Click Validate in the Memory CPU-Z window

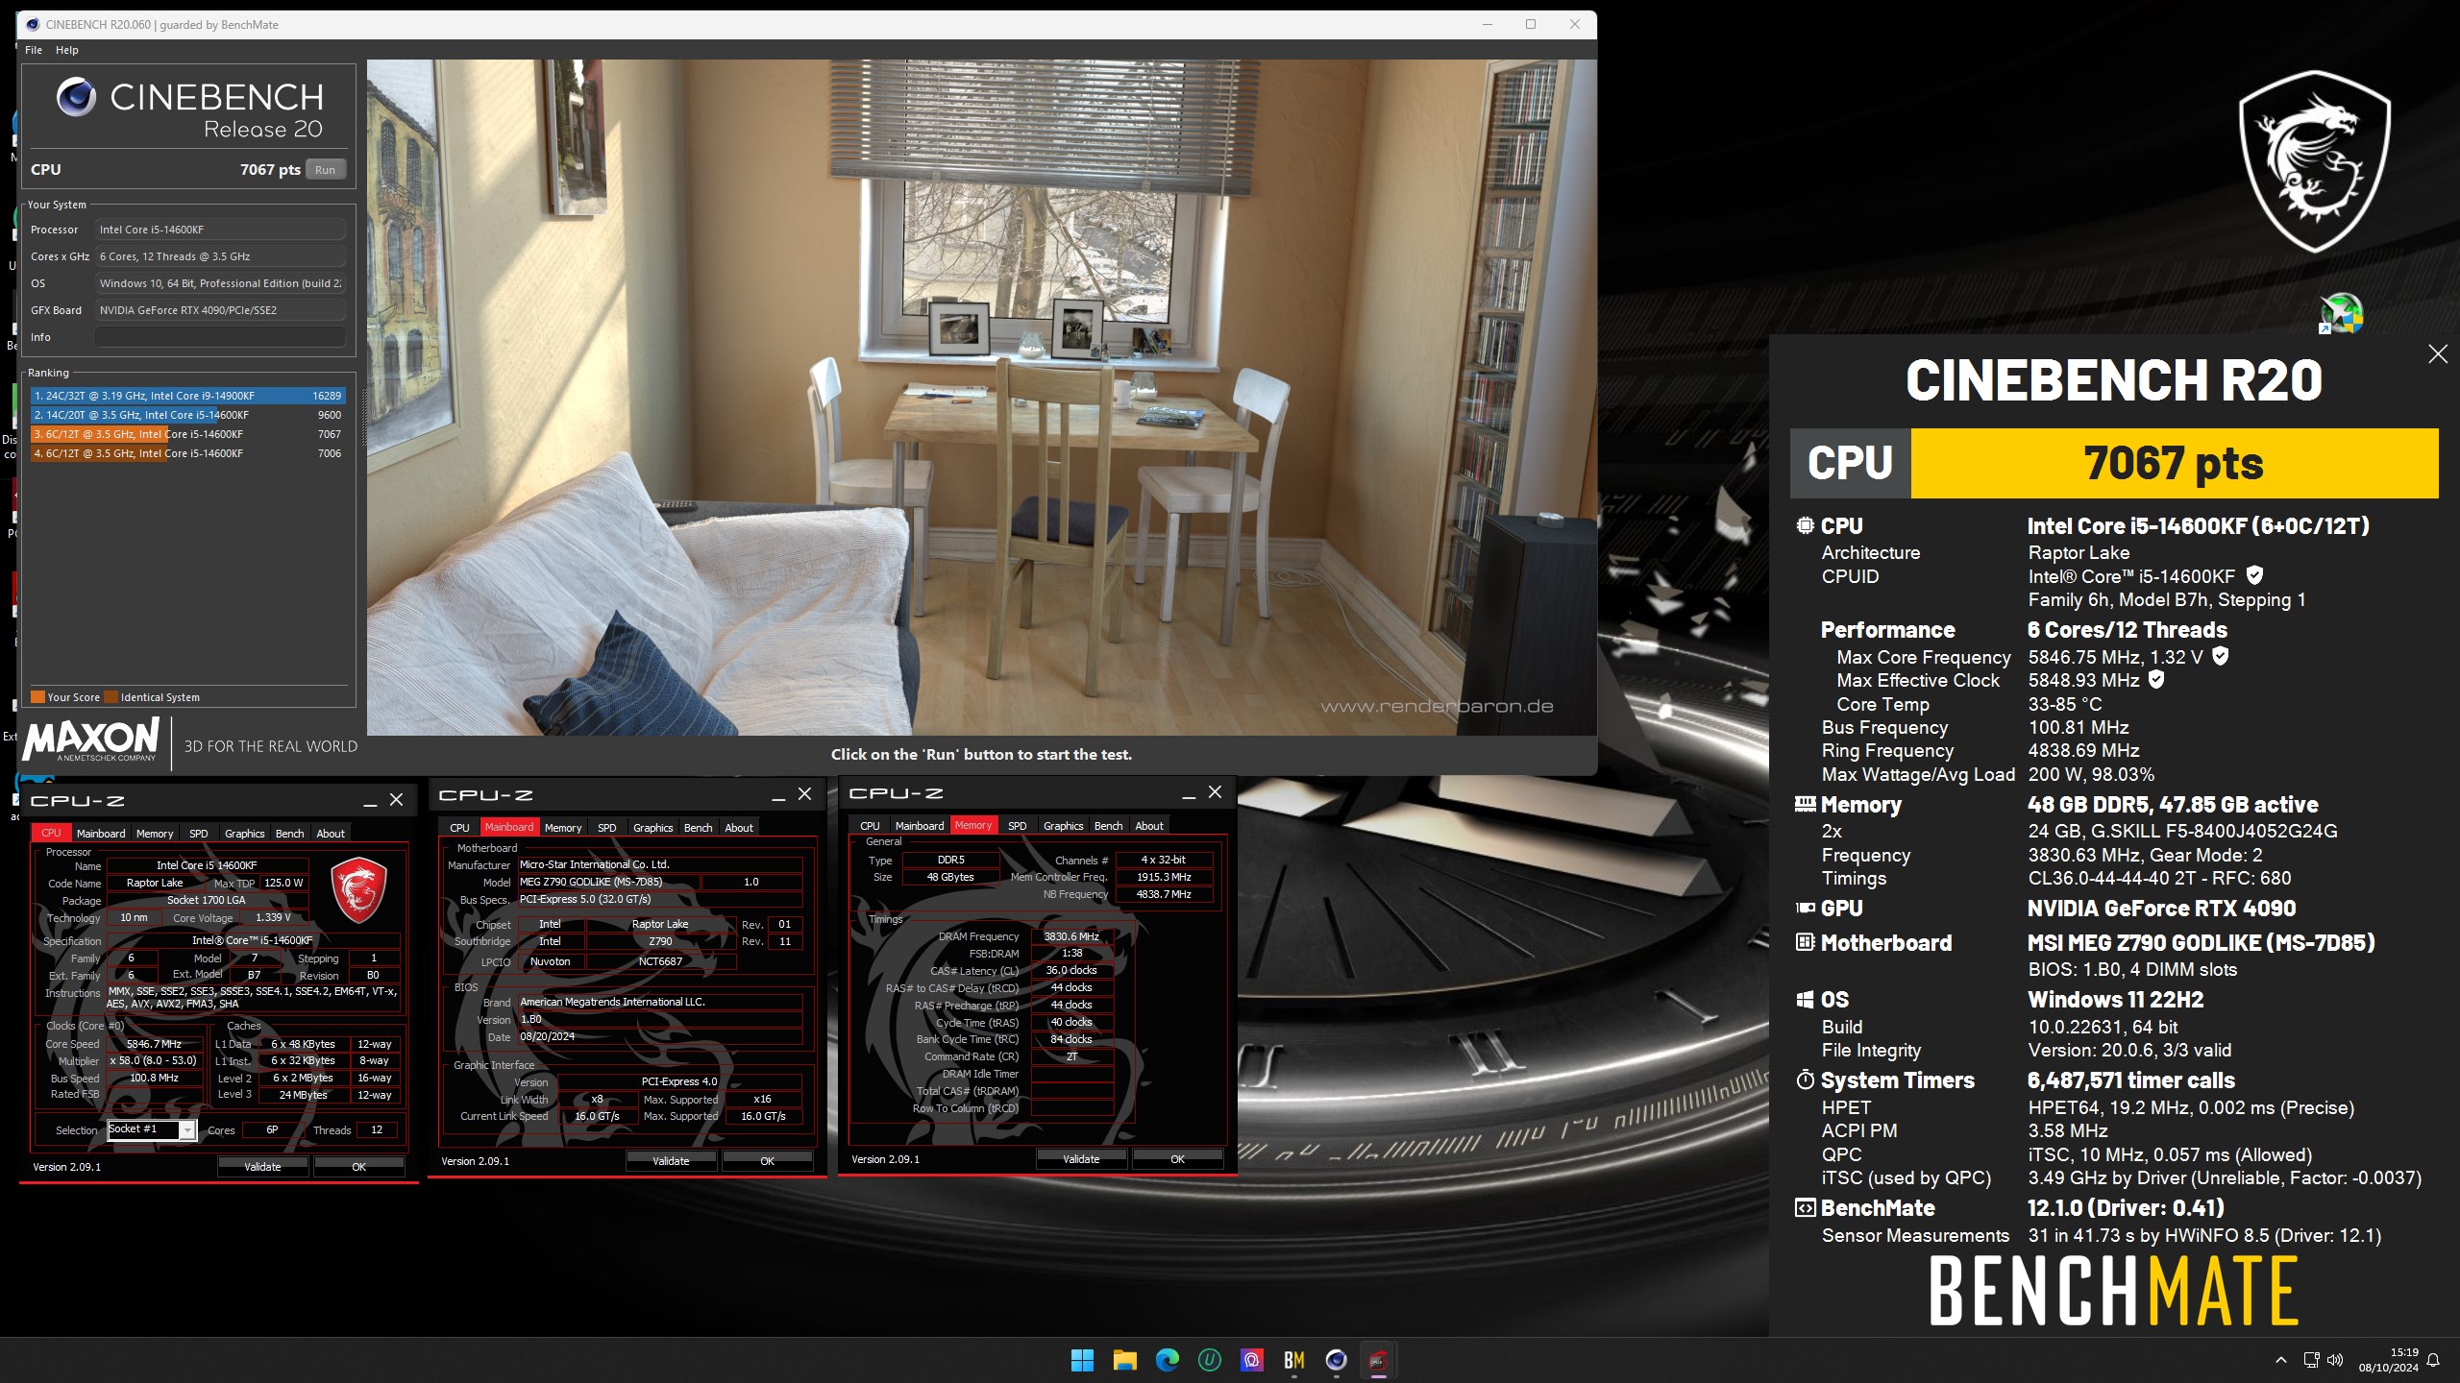click(x=1081, y=1159)
